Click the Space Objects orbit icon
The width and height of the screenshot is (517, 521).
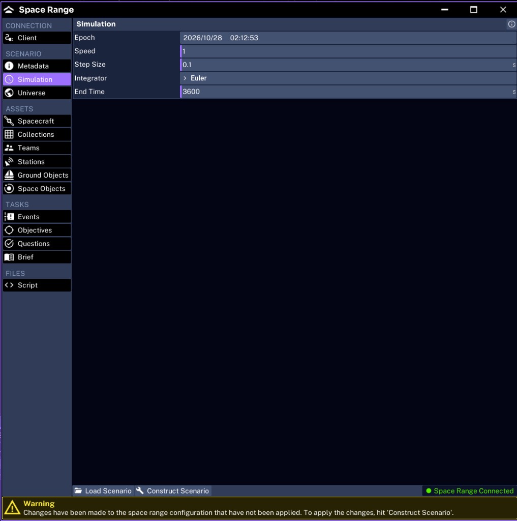[9, 188]
